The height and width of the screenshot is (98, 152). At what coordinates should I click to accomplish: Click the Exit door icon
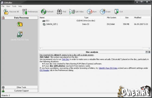[x=116, y=12]
